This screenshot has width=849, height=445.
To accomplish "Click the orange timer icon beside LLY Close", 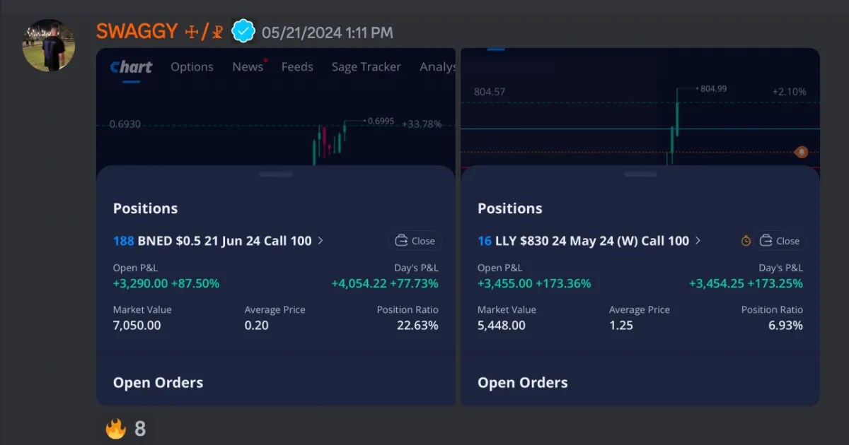I will point(746,241).
